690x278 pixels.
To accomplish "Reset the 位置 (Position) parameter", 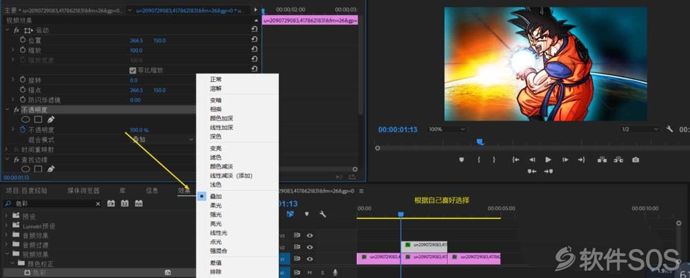I will tap(255, 39).
